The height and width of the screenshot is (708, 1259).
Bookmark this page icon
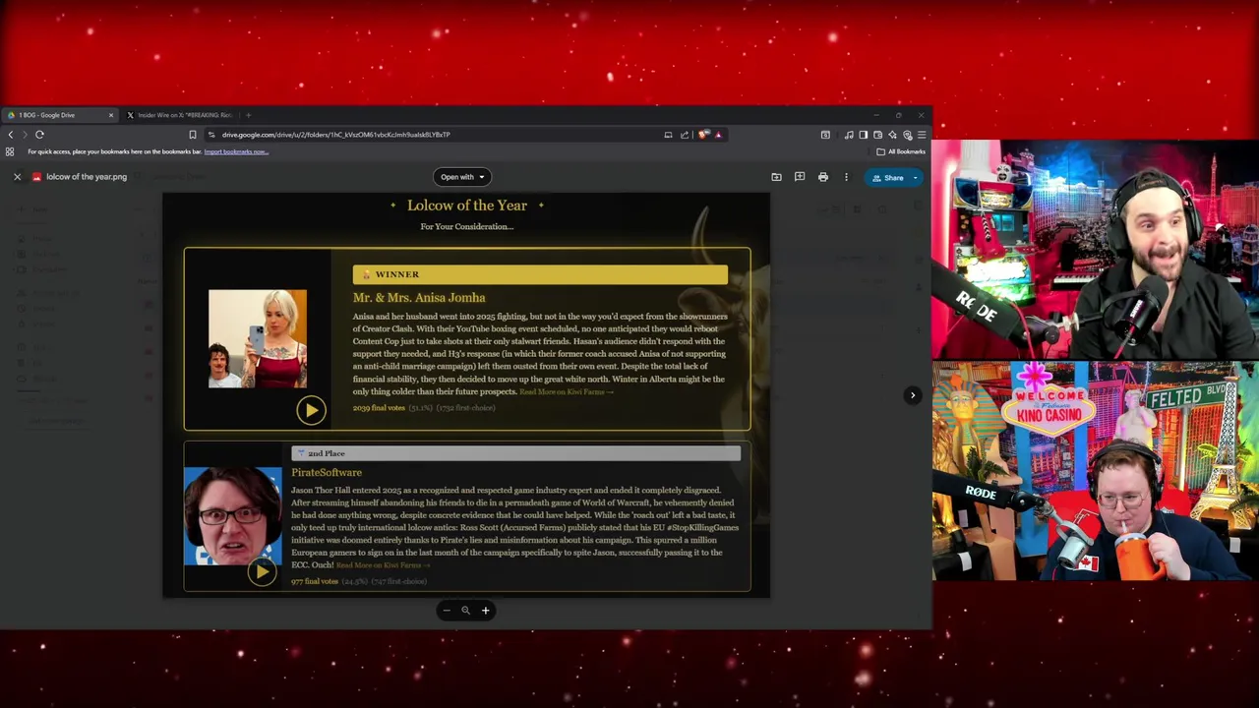tap(193, 135)
